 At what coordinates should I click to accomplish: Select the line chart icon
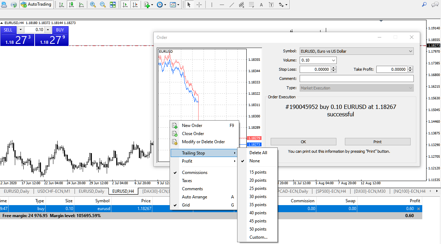[x=82, y=5]
